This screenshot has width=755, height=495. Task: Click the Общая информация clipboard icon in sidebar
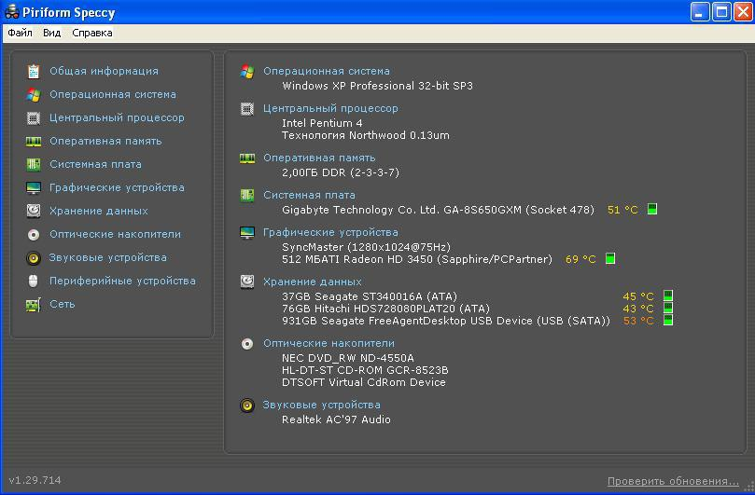click(34, 71)
